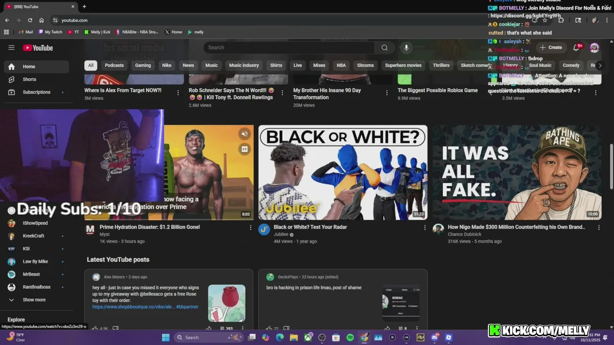Go to Home in sidebar
The width and height of the screenshot is (614, 345).
36,67
